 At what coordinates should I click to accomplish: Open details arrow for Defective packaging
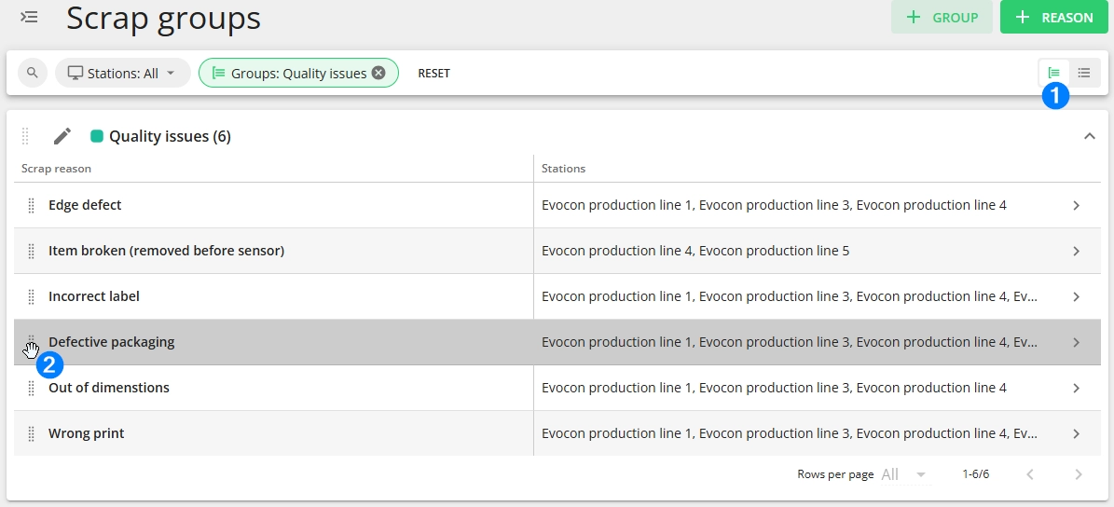[1077, 342]
